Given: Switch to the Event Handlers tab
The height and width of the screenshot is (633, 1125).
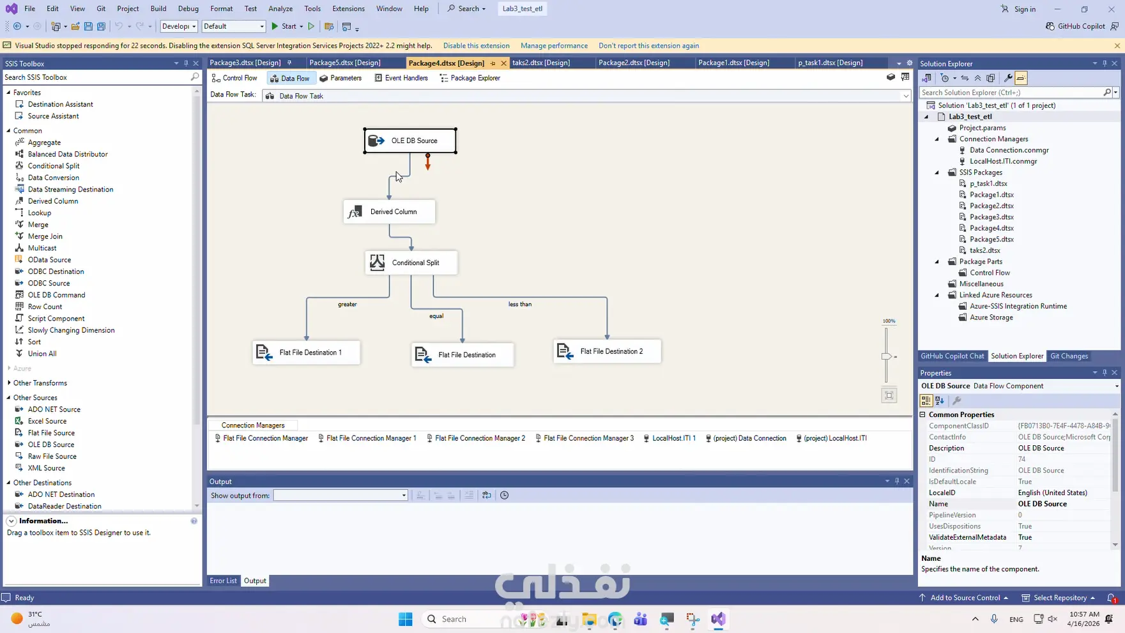Looking at the screenshot, I should click(x=401, y=78).
